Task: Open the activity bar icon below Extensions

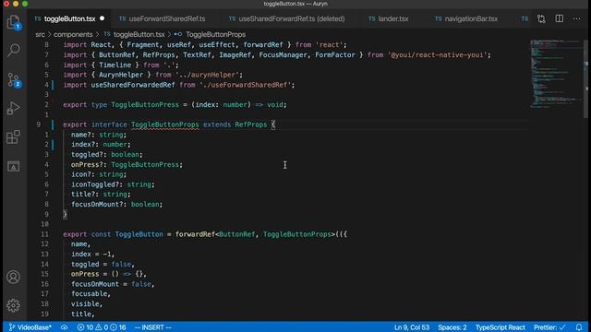Action: click(x=13, y=166)
